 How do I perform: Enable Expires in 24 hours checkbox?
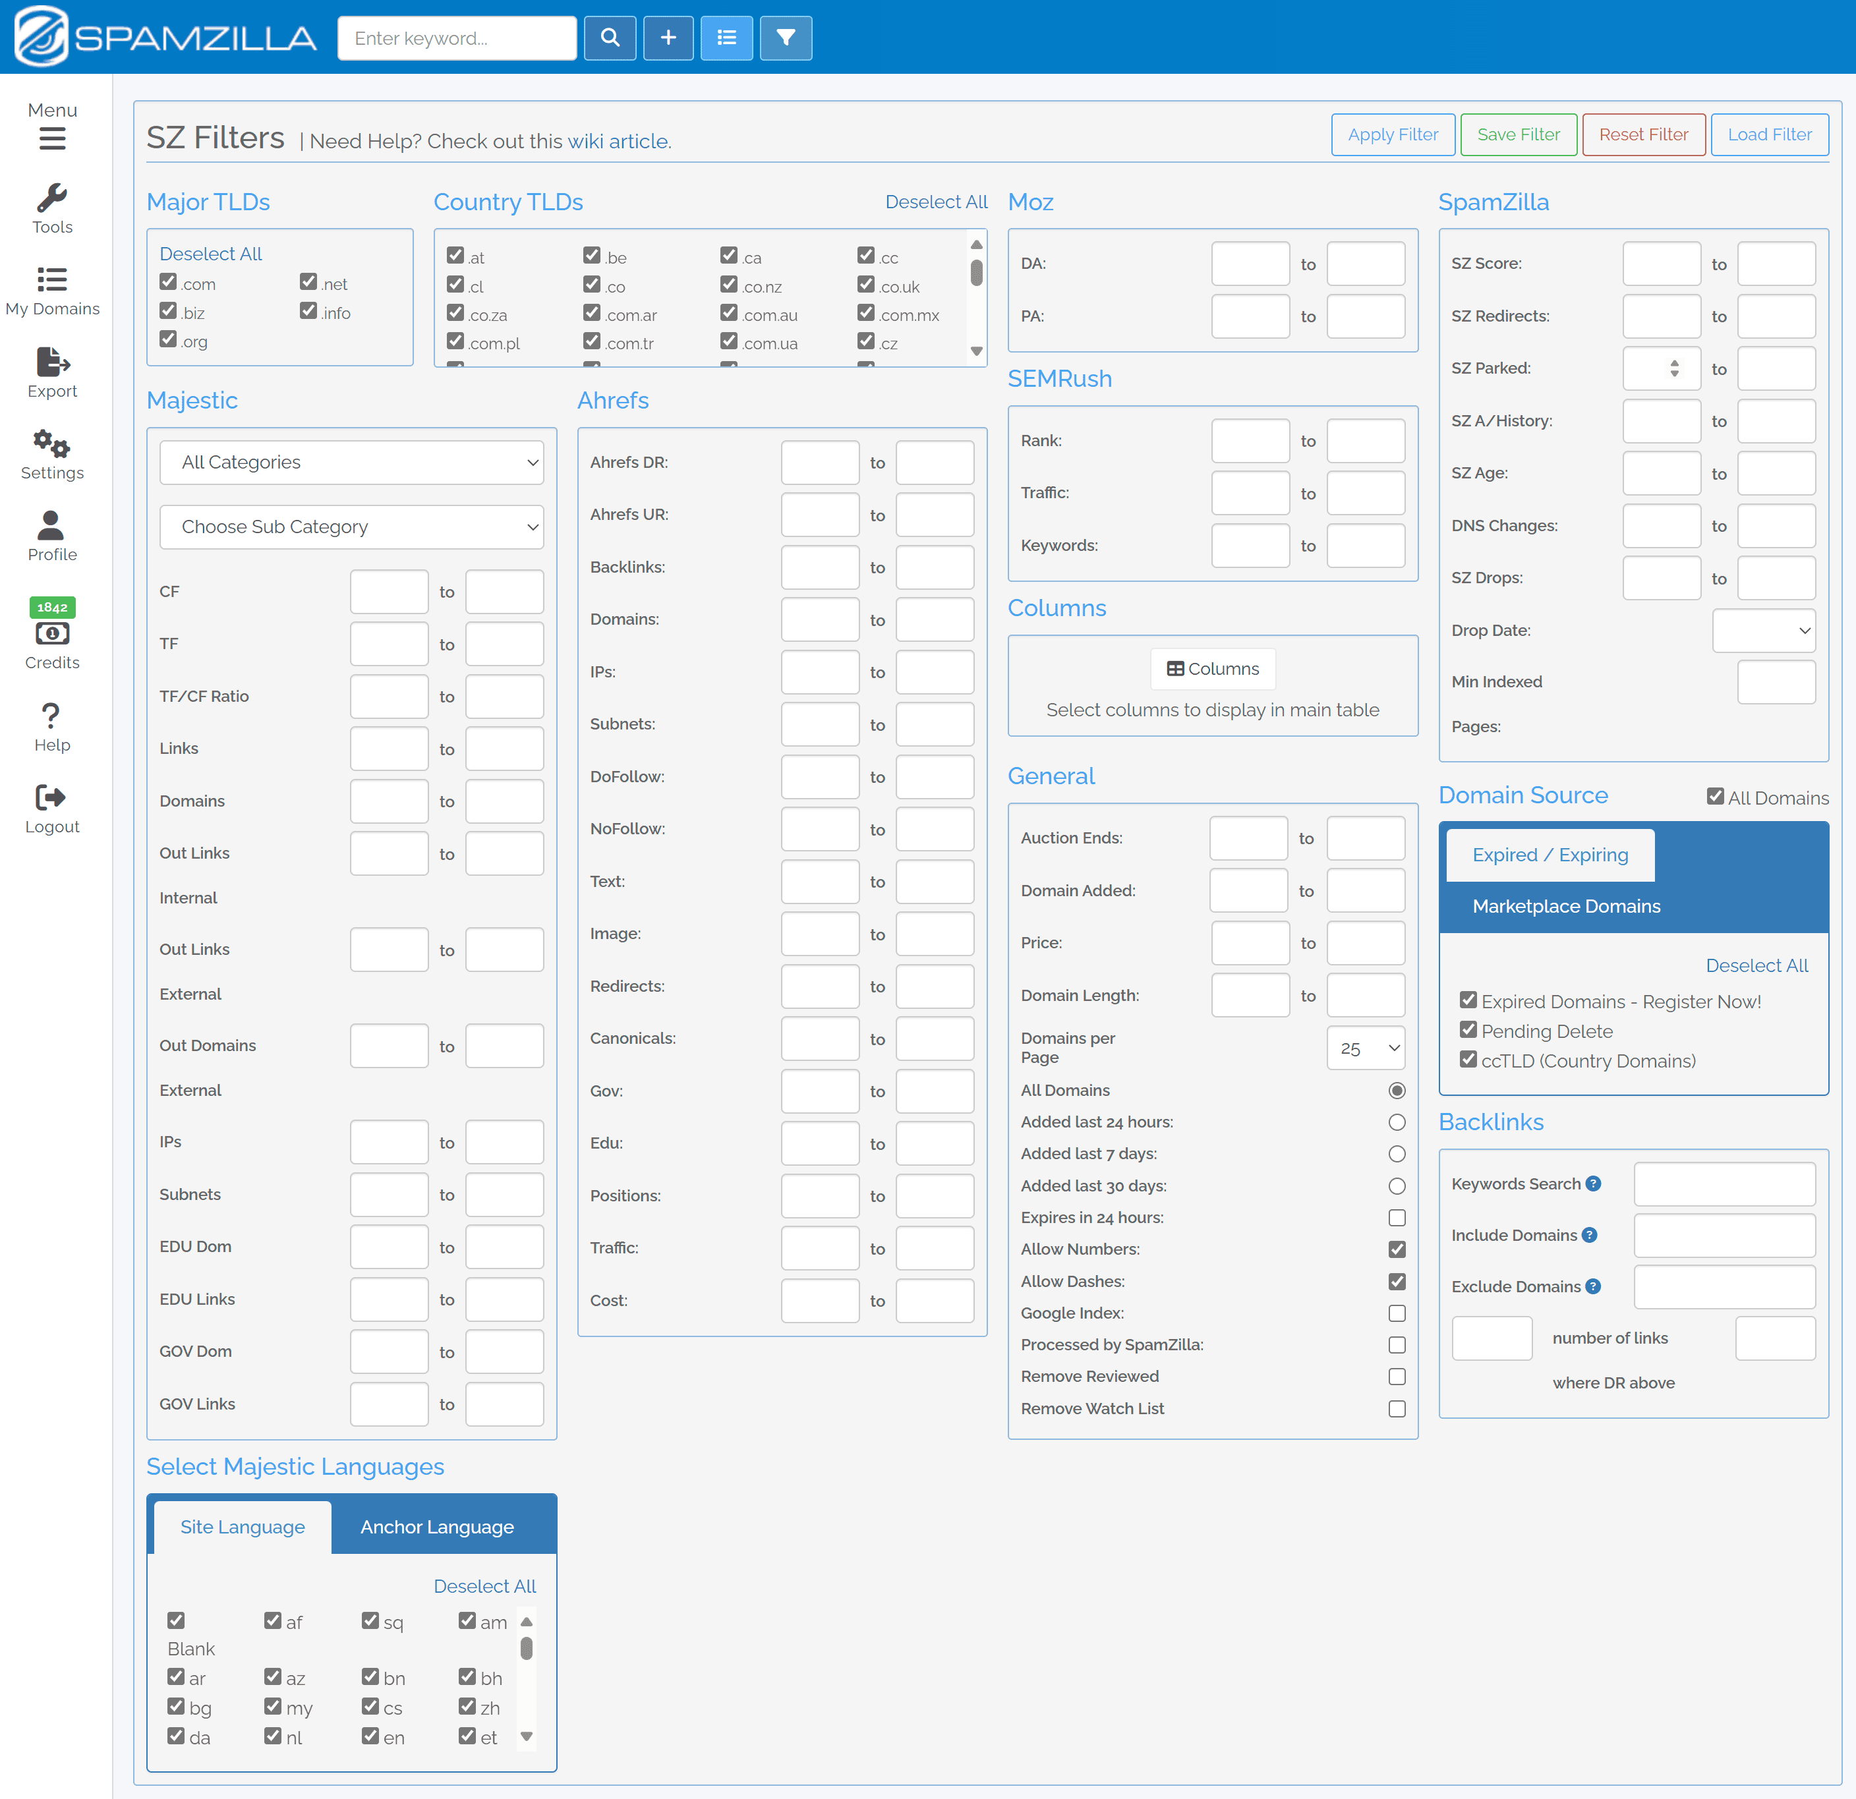click(x=1397, y=1218)
